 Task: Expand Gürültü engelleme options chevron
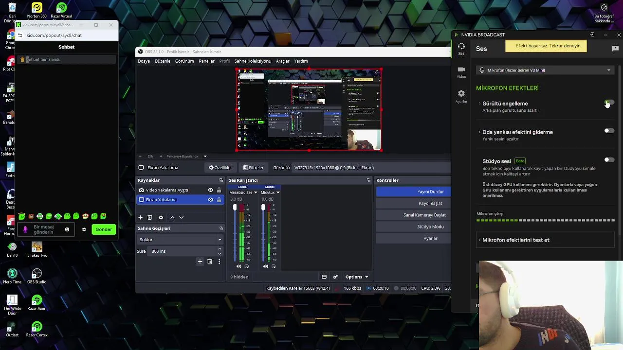479,104
